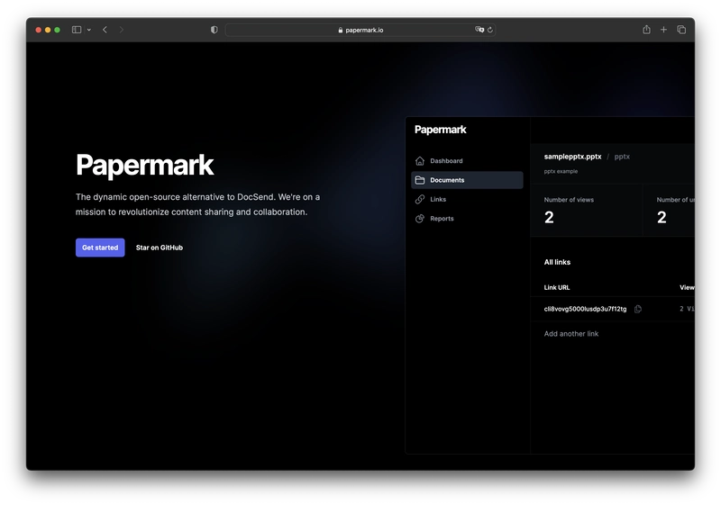Image resolution: width=721 pixels, height=505 pixels.
Task: Open the Share icon in toolbar
Action: pos(646,30)
